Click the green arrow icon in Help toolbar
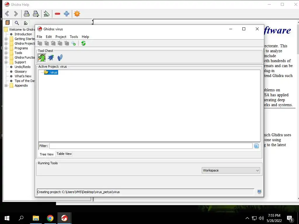Screen dimensions: 299x224 [x=46, y=14]
